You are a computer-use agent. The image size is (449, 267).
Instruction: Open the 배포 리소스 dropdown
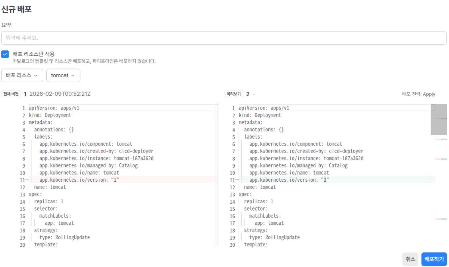(x=22, y=75)
